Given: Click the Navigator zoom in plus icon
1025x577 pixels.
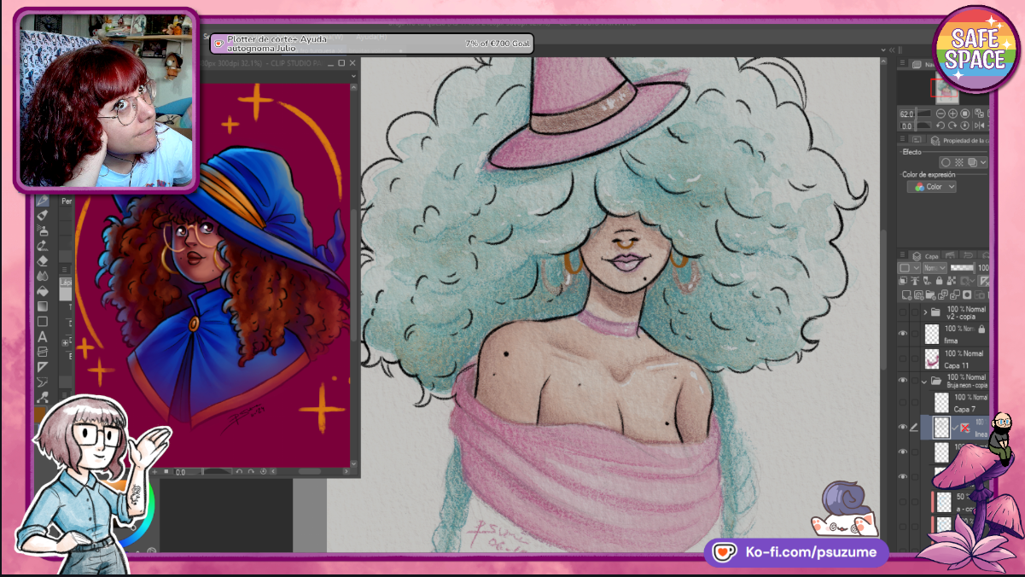Looking at the screenshot, I should [x=952, y=114].
